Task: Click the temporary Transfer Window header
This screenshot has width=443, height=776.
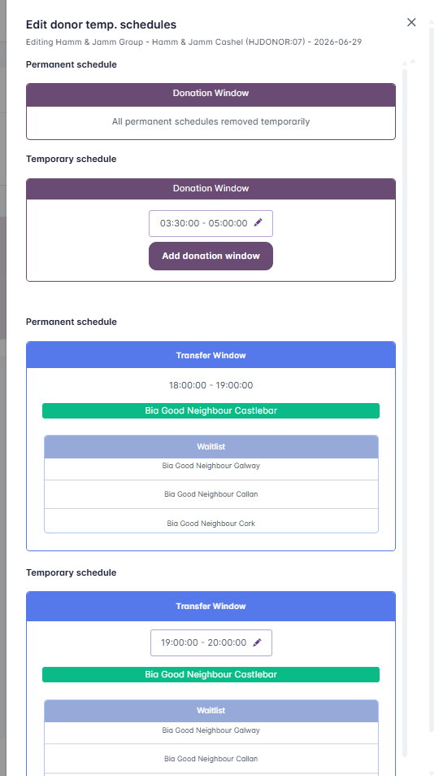Action: [x=211, y=607]
